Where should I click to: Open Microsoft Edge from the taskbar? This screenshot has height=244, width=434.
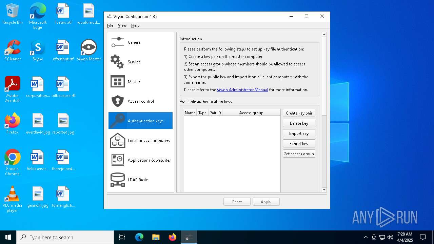[139, 237]
